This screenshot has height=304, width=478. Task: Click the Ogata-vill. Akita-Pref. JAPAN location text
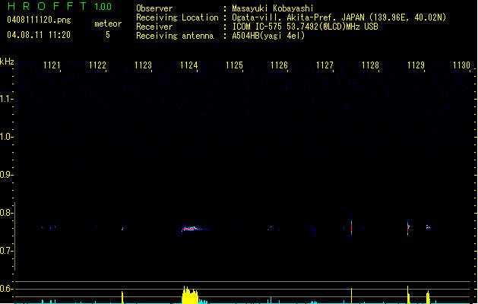coord(339,17)
